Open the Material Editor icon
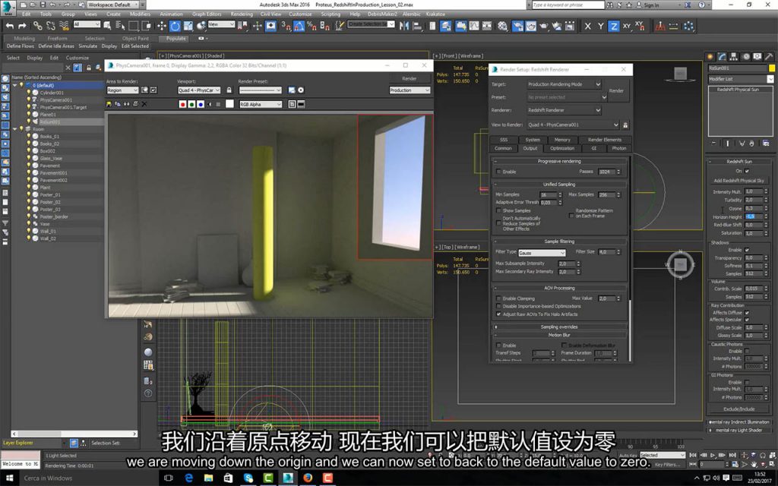Image resolution: width=778 pixels, height=486 pixels. [503, 26]
